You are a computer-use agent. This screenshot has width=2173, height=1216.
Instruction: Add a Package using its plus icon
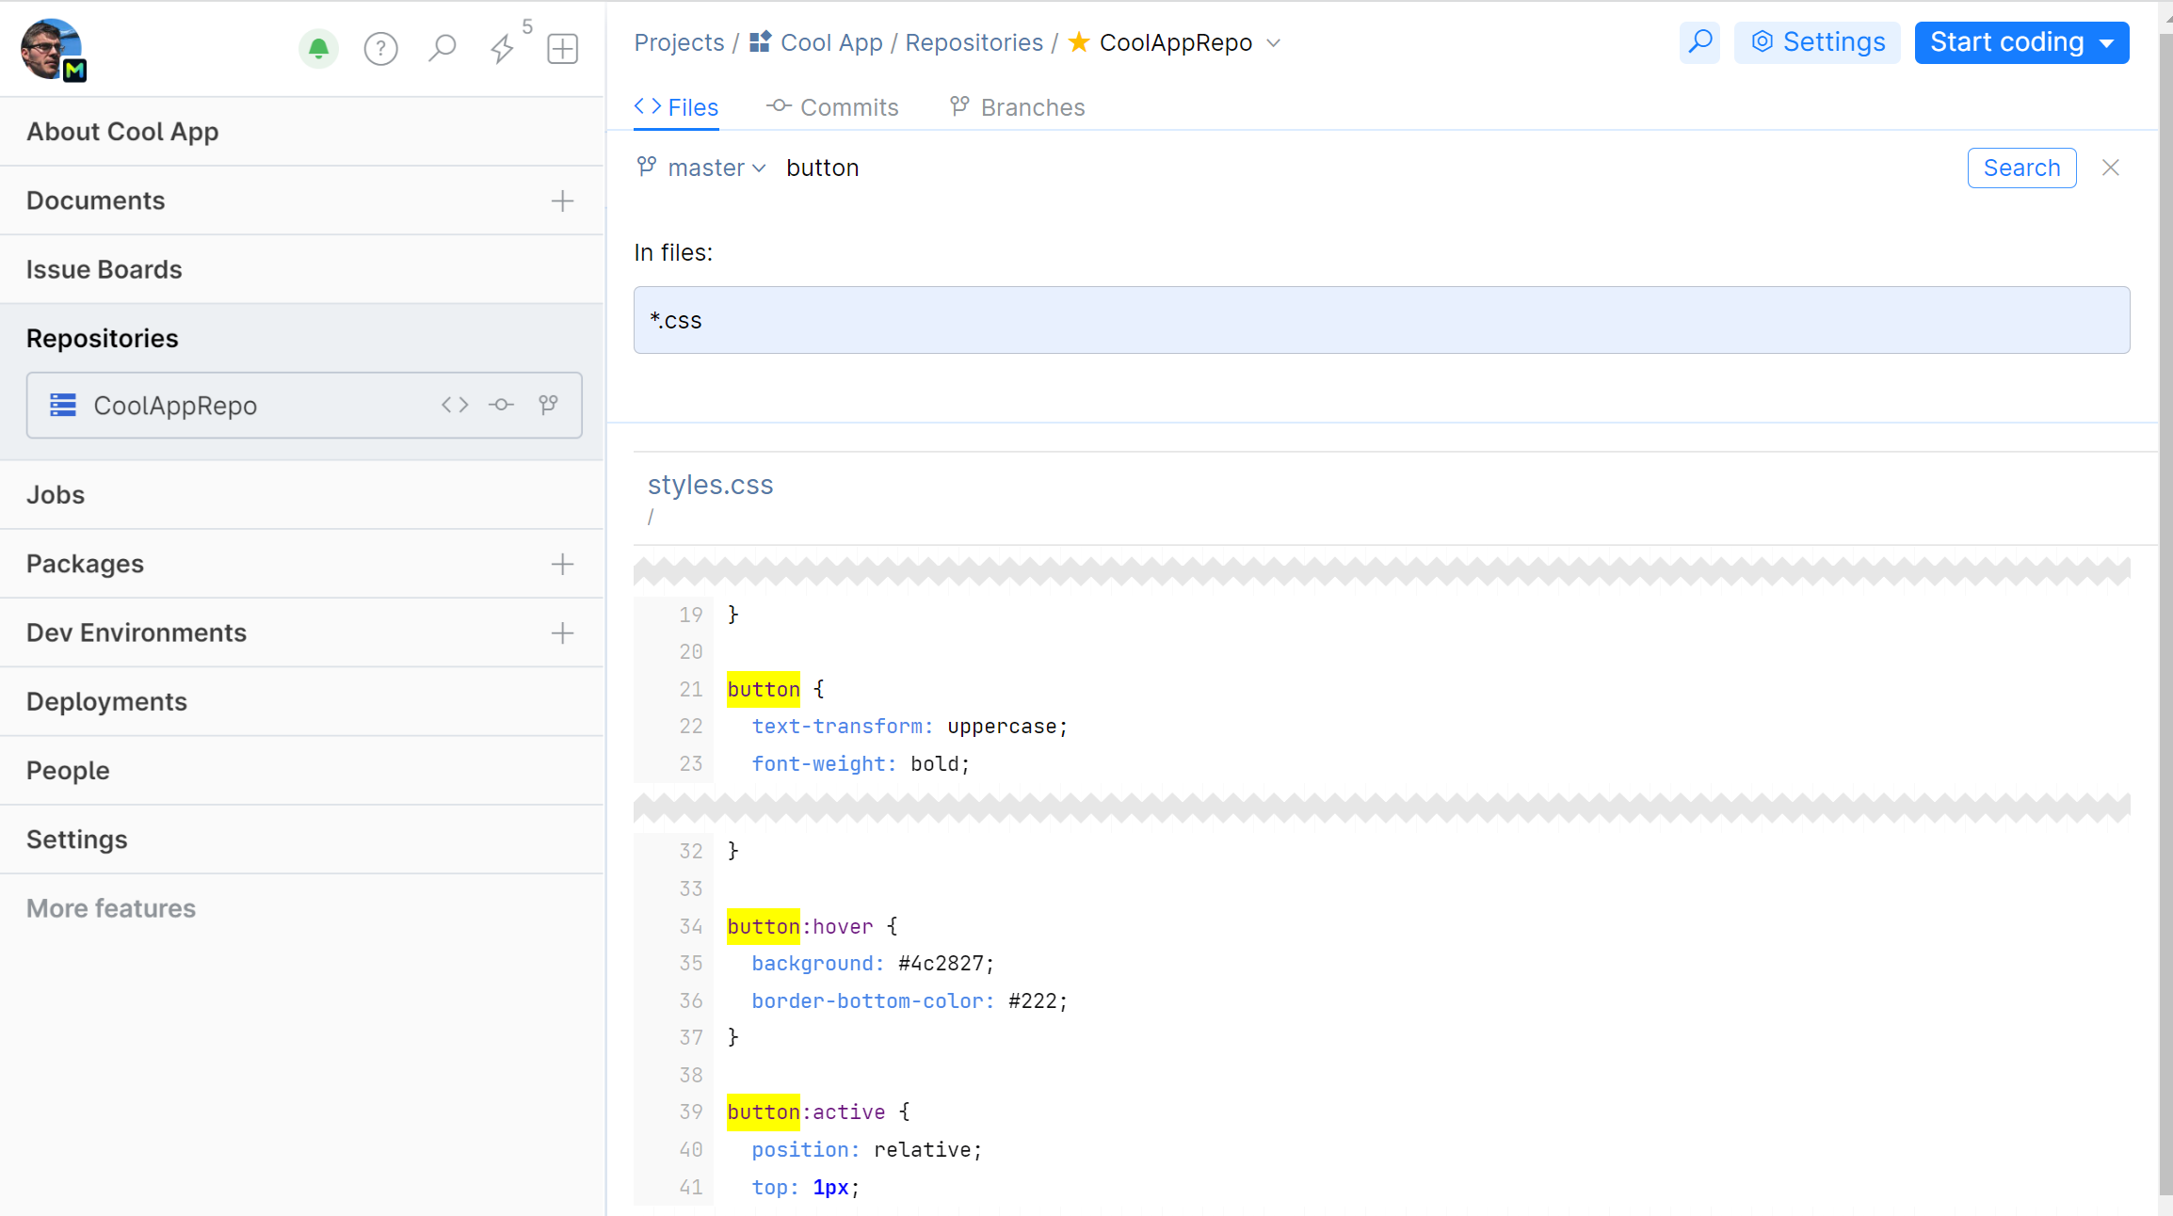(x=561, y=564)
